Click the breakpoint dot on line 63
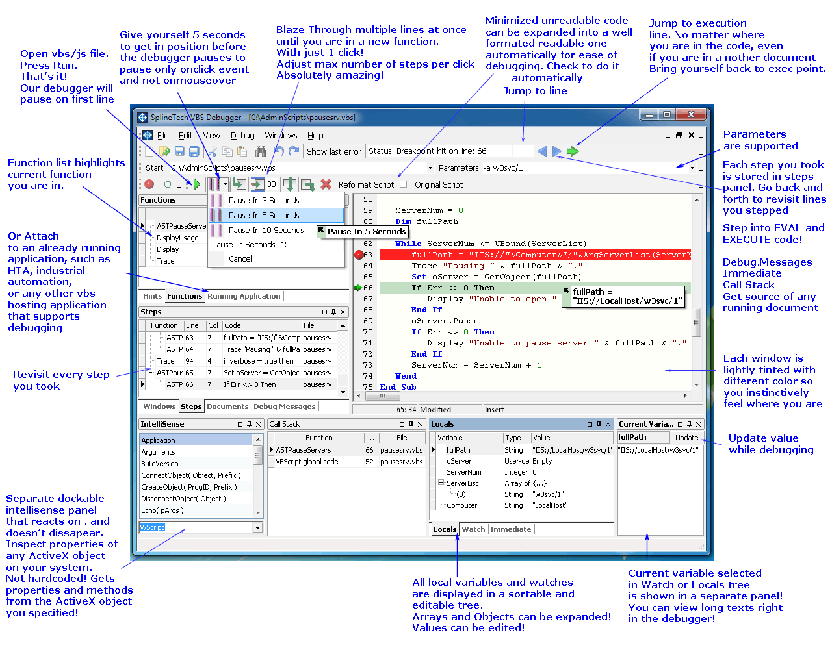The image size is (832, 665). [x=359, y=255]
